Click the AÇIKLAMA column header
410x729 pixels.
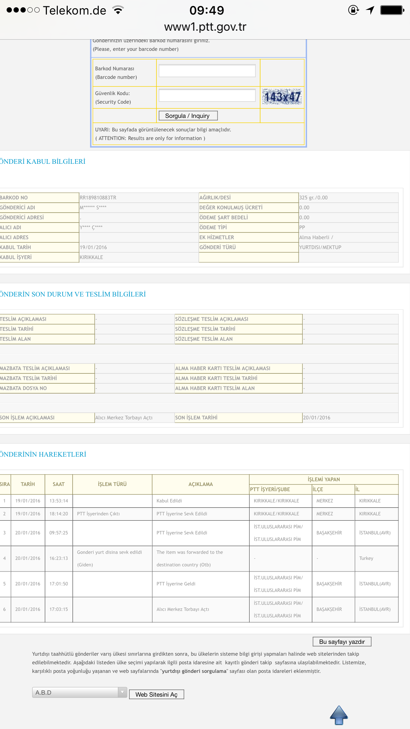(201, 484)
